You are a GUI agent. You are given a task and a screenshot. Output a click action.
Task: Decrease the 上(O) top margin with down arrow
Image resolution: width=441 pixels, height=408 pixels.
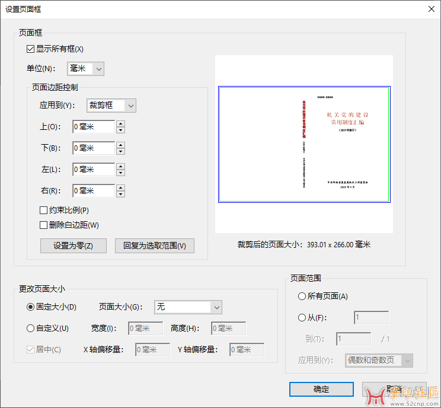pyautogui.click(x=120, y=130)
